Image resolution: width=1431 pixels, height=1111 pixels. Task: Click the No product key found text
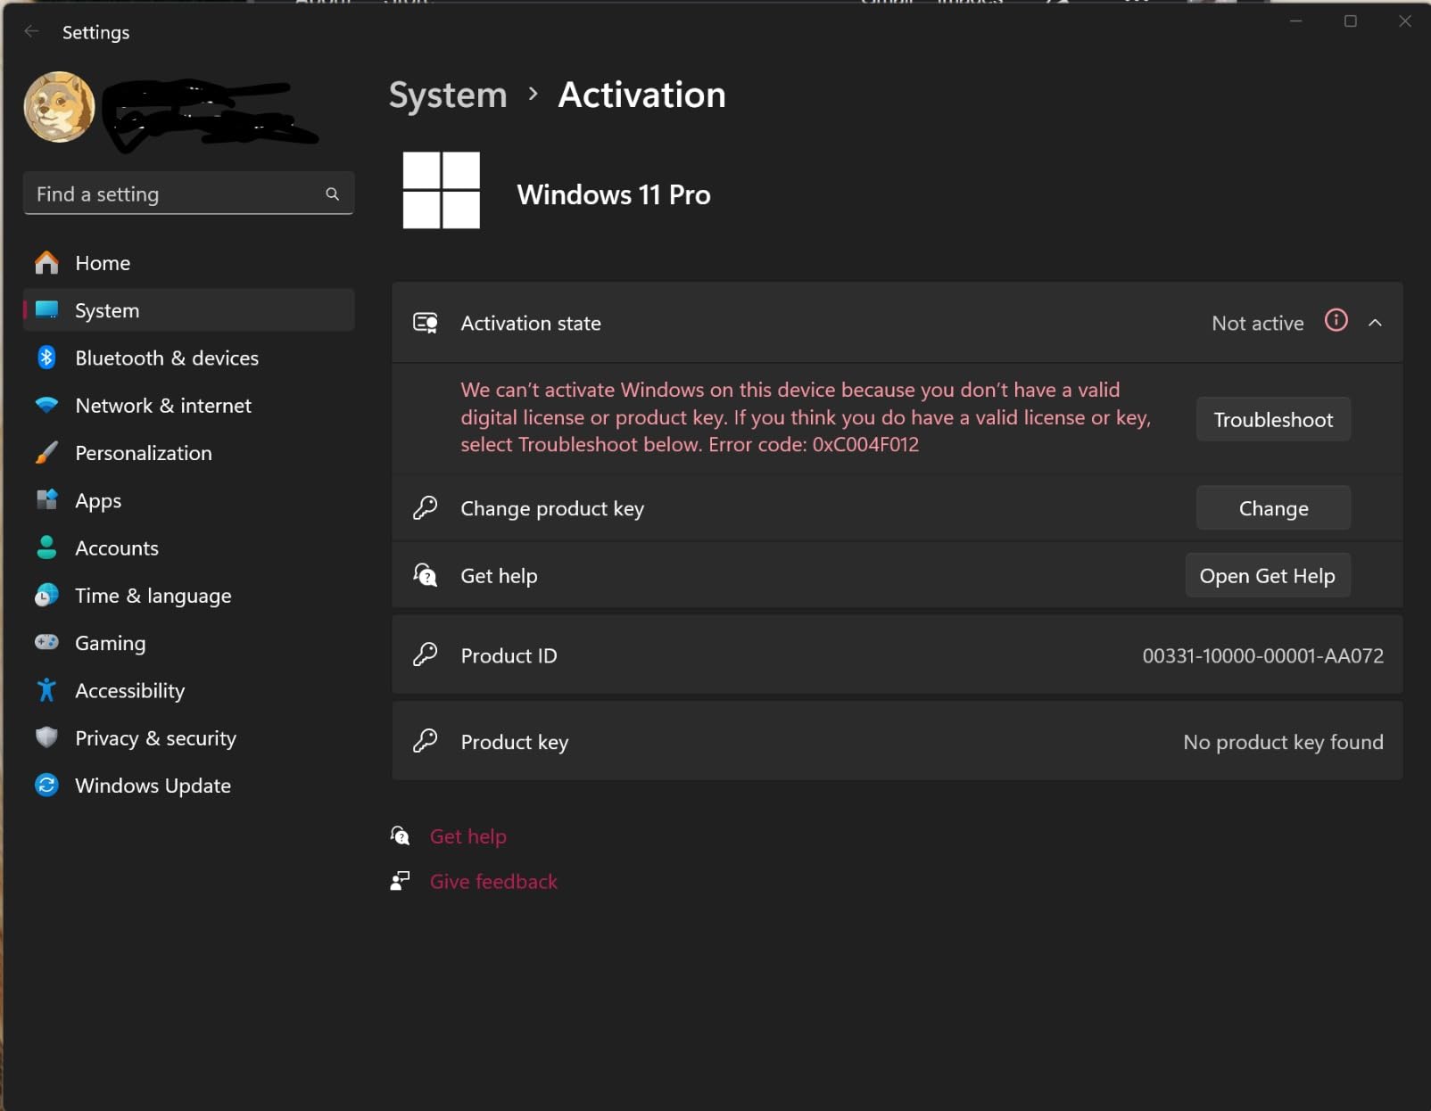[1284, 742]
